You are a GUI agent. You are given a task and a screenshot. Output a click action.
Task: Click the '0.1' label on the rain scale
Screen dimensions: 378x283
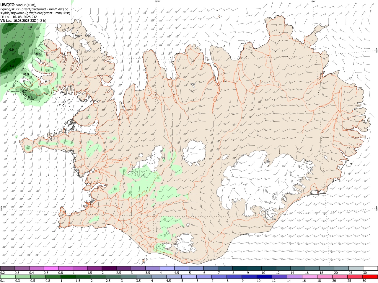pos(2,281)
